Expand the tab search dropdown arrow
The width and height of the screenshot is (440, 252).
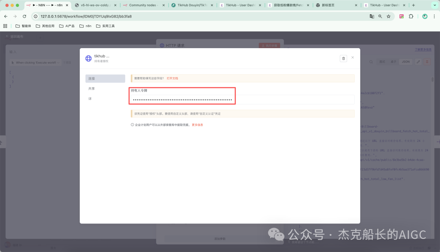[x=435, y=5]
